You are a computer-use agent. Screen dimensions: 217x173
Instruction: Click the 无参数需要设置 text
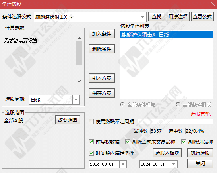pos(21,41)
